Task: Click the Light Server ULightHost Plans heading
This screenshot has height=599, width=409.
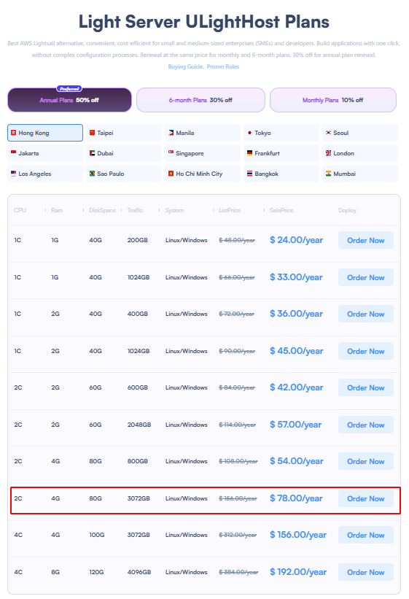Action: 204,22
